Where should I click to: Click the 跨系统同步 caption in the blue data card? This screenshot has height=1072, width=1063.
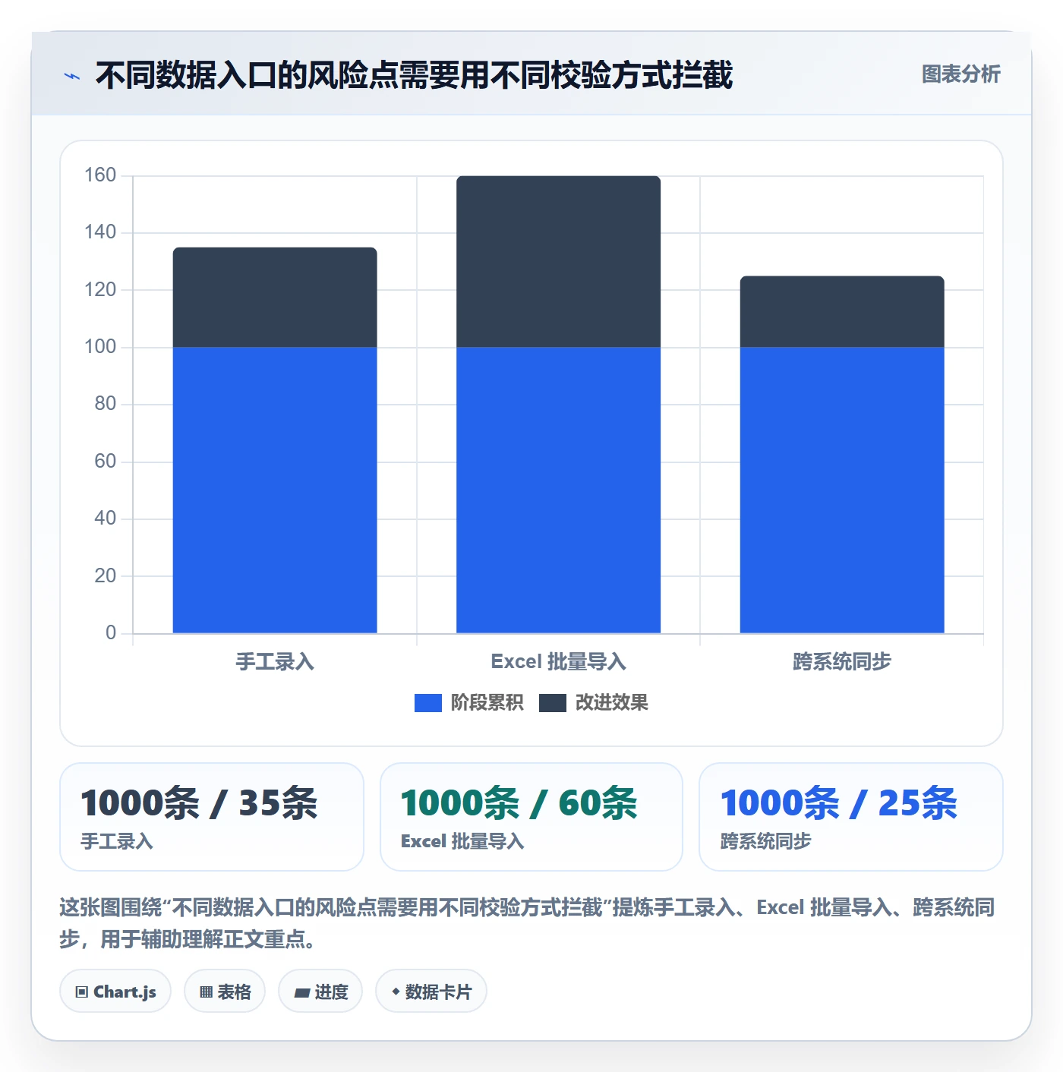(766, 841)
